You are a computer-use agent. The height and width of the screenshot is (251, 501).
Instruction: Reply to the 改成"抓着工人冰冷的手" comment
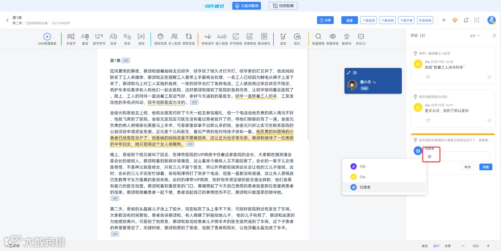point(428,77)
